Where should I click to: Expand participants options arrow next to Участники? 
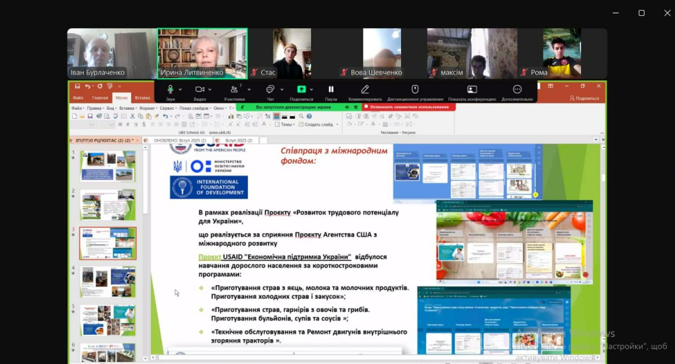point(249,89)
